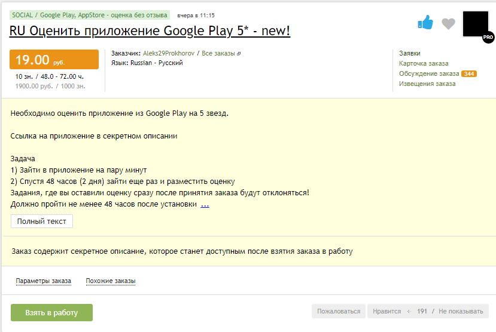Click text 1900.00 руб. / 1000 зн.

(50, 86)
